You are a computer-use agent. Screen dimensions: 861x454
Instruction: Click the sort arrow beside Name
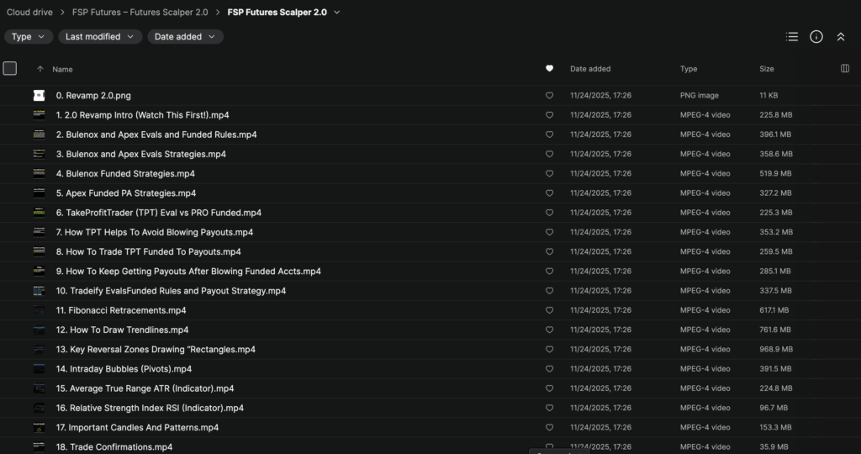40,69
